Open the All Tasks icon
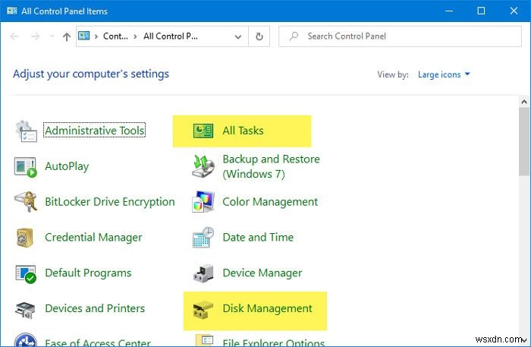Screen dimensions: 531x347 (x=203, y=131)
